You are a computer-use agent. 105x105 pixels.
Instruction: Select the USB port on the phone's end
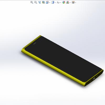pyautogui.click(x=94, y=78)
